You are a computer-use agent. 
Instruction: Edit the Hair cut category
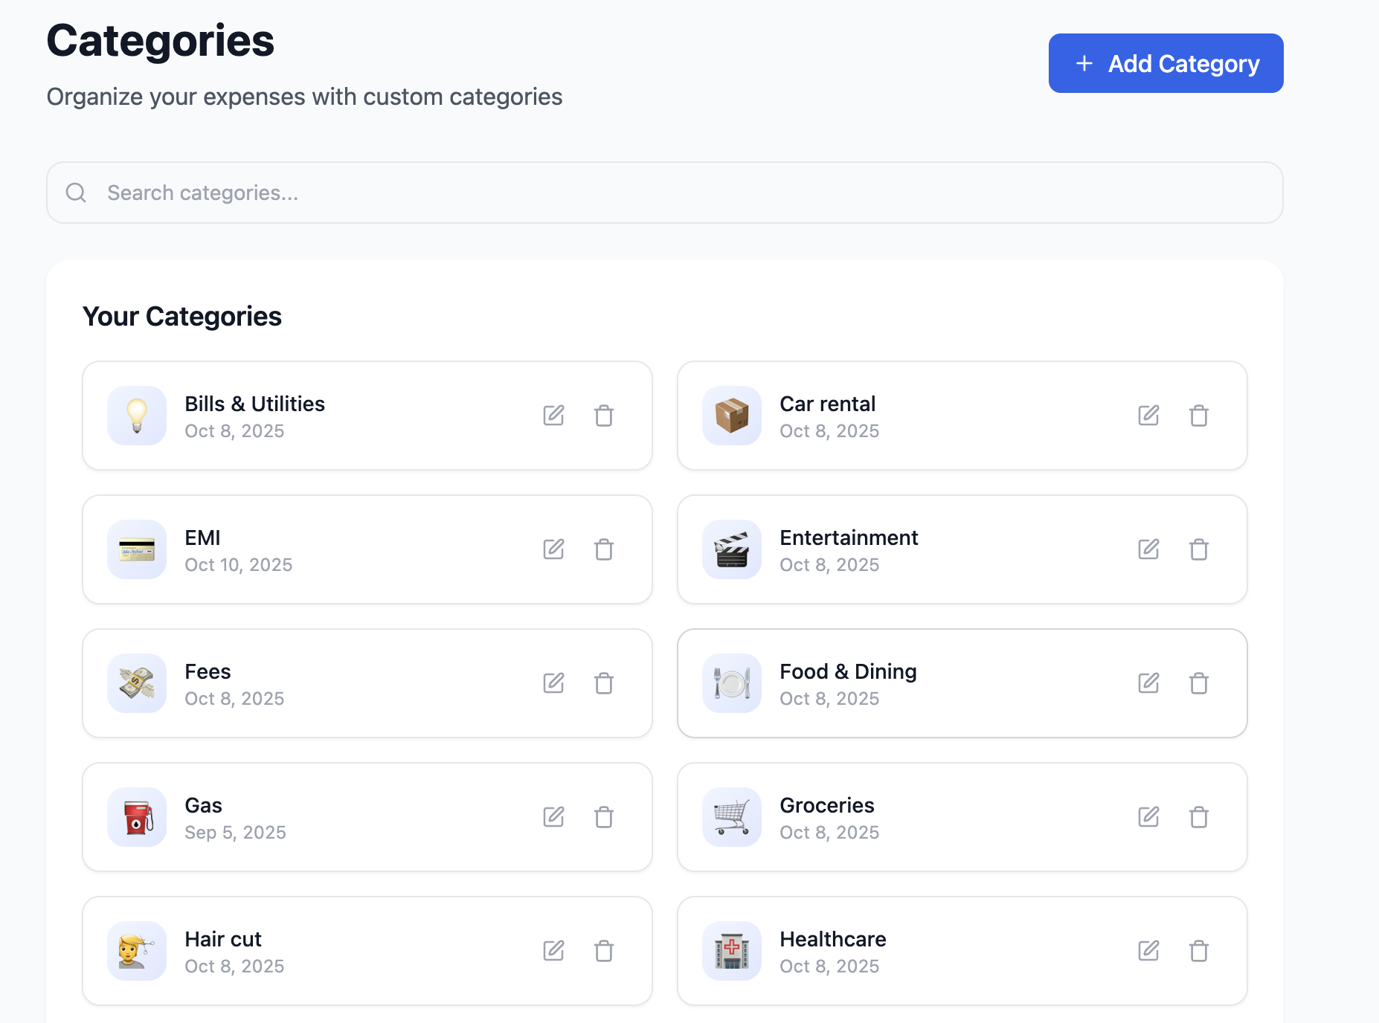tap(553, 950)
